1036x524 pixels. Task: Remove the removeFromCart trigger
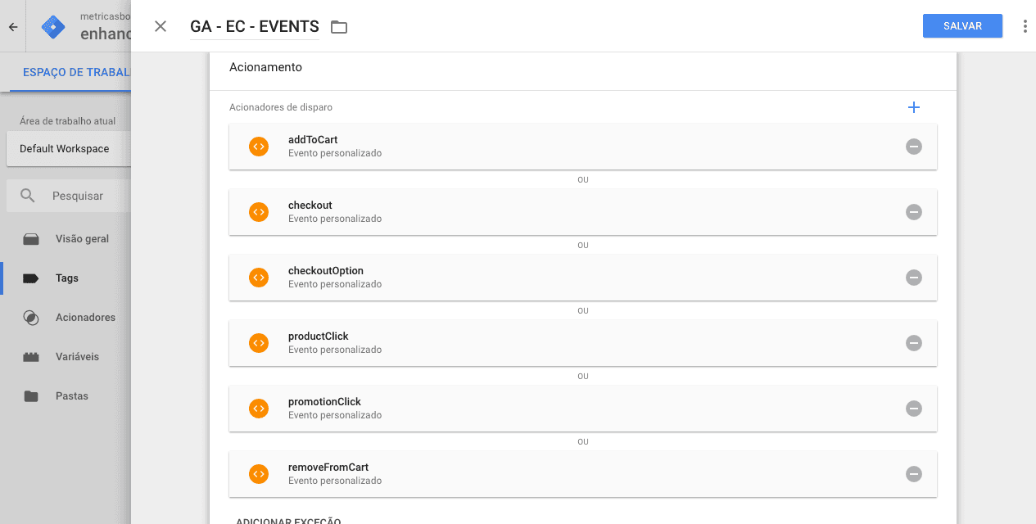coord(914,474)
